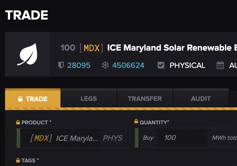The width and height of the screenshot is (237, 166).
Task: Click the calendar icon in header
Action: 220,65
